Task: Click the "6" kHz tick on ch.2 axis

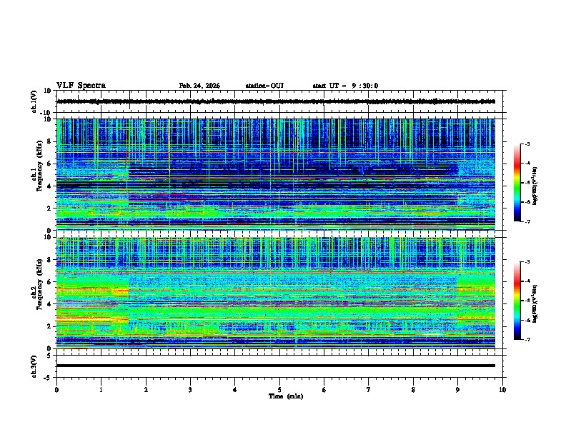Action: (50, 282)
